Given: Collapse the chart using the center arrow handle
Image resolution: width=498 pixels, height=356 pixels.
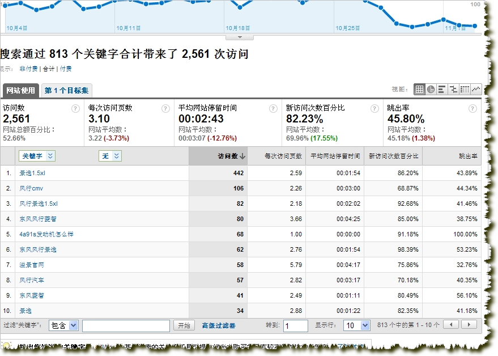Looking at the screenshot, I should click(240, 37).
